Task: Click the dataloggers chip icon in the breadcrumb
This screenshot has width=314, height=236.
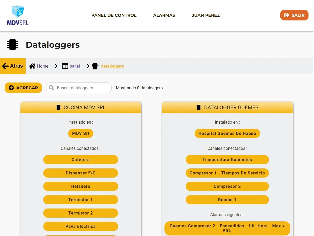Action: pyautogui.click(x=95, y=66)
